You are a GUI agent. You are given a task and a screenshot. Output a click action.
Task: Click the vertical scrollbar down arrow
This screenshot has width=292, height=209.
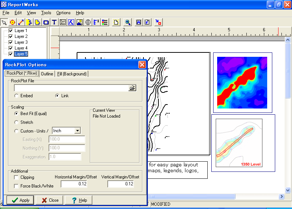[288, 190]
